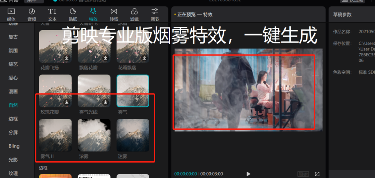Open the 媒体 media tab
The height and width of the screenshot is (178, 375).
11,15
